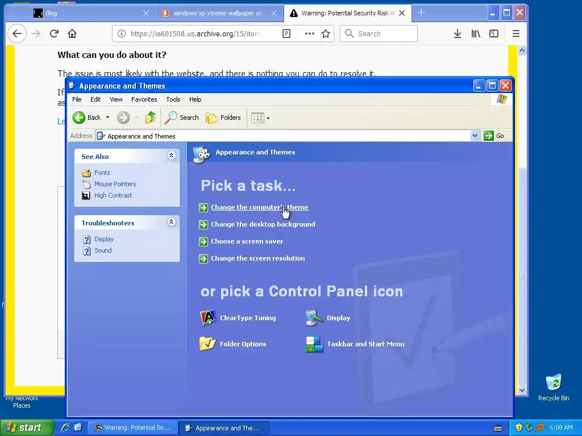Open Fonts from See Also

(x=102, y=173)
